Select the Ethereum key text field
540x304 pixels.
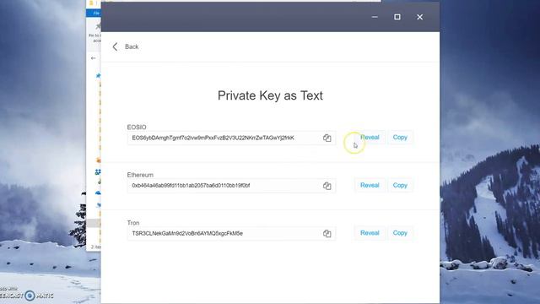(231, 186)
